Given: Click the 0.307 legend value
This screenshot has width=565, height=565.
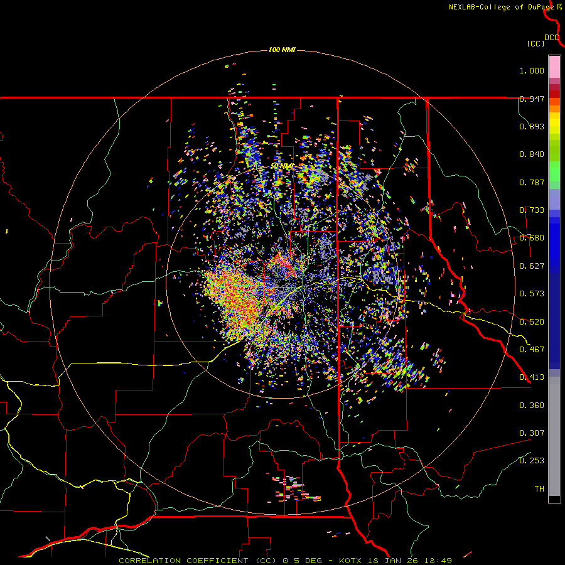Looking at the screenshot, I should click(x=532, y=433).
